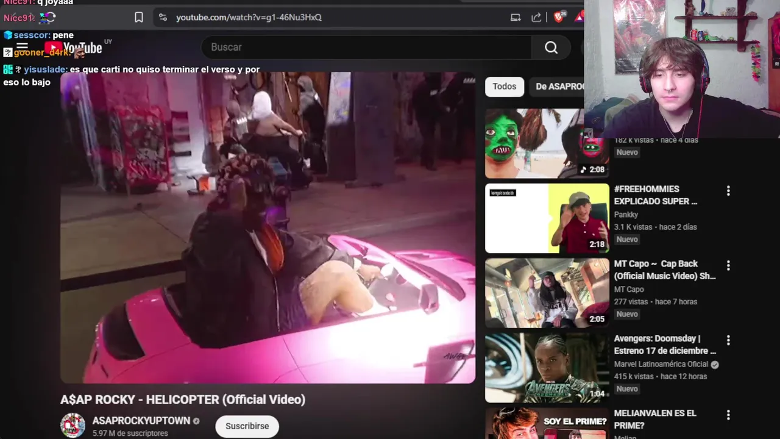
Task: Open site settings icon left of URL
Action: [163, 17]
